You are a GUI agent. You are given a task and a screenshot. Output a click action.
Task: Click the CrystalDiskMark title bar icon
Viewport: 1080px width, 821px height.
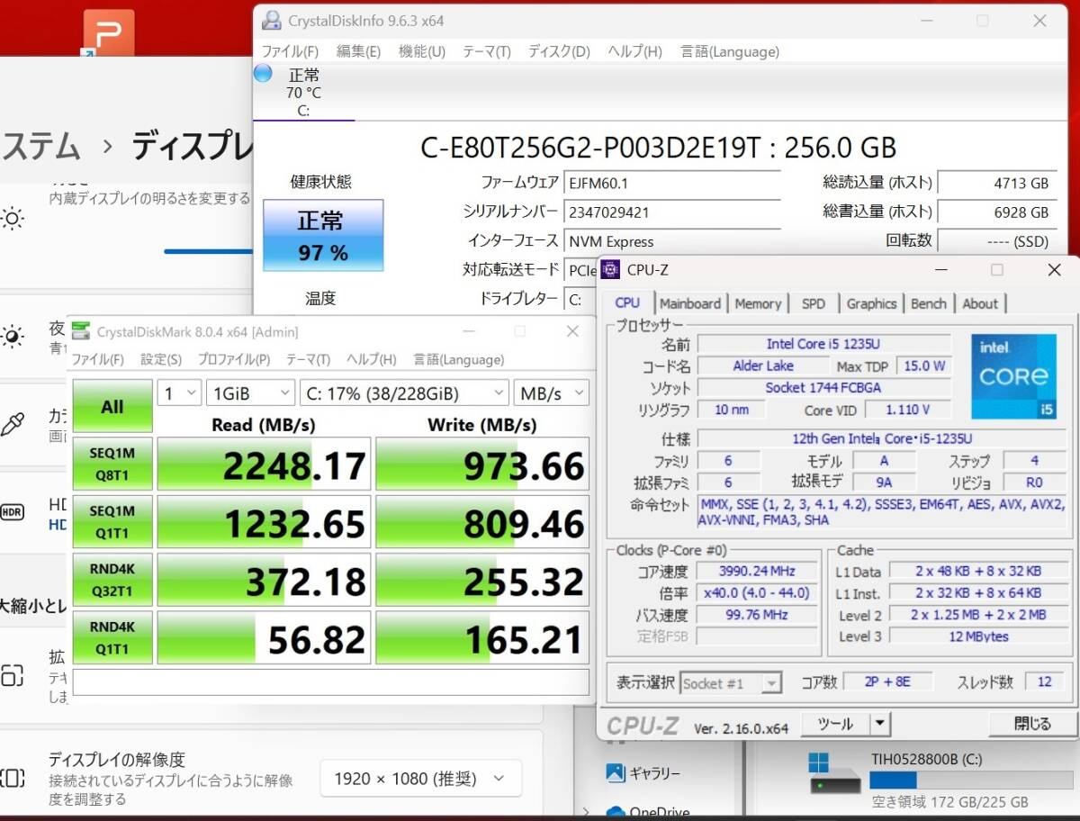pos(81,331)
